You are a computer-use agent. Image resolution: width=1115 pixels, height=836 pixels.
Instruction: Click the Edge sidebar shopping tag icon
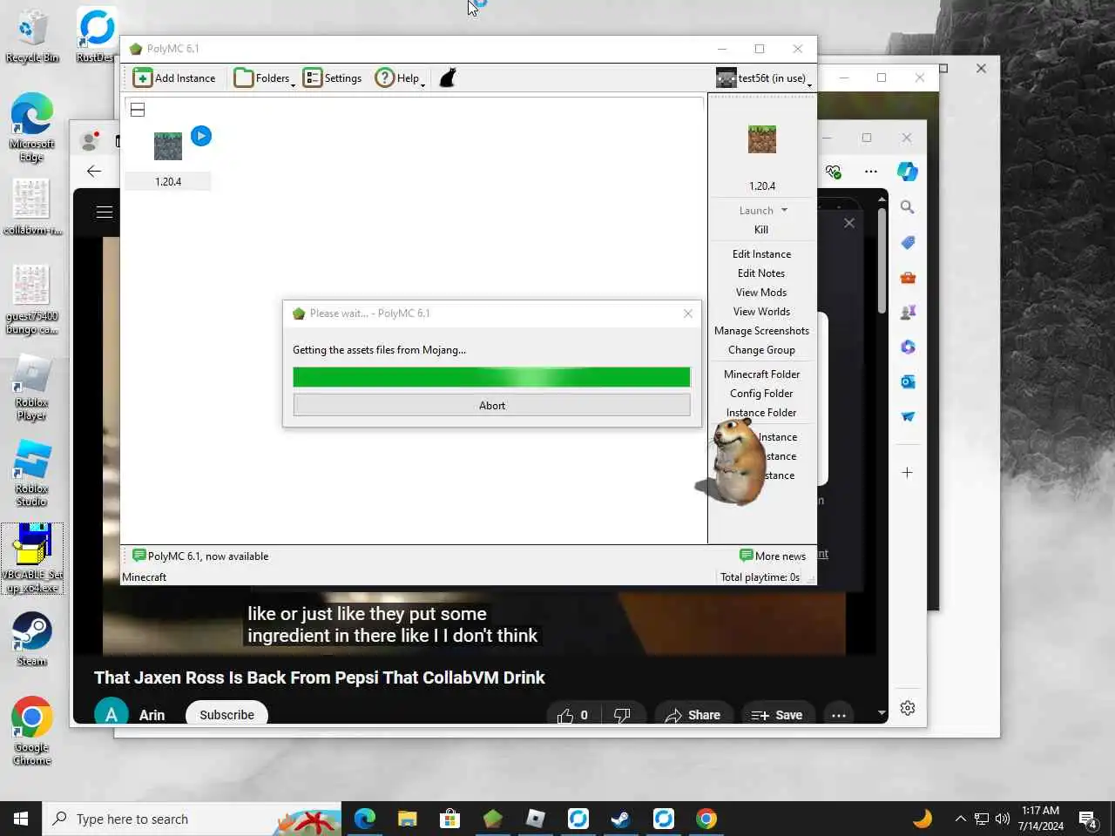907,242
